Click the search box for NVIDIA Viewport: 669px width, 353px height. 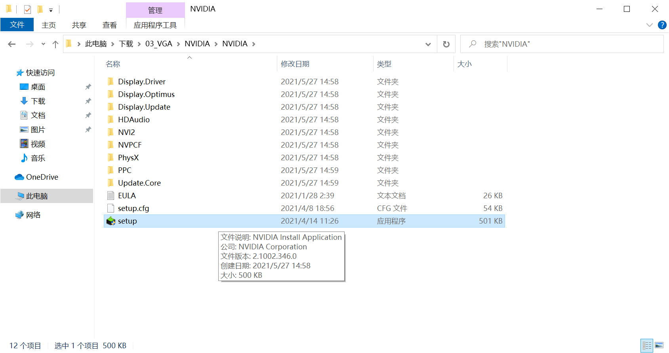point(562,44)
